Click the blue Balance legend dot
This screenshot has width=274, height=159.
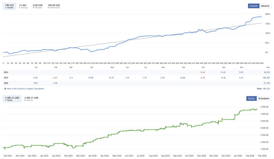(25, 100)
